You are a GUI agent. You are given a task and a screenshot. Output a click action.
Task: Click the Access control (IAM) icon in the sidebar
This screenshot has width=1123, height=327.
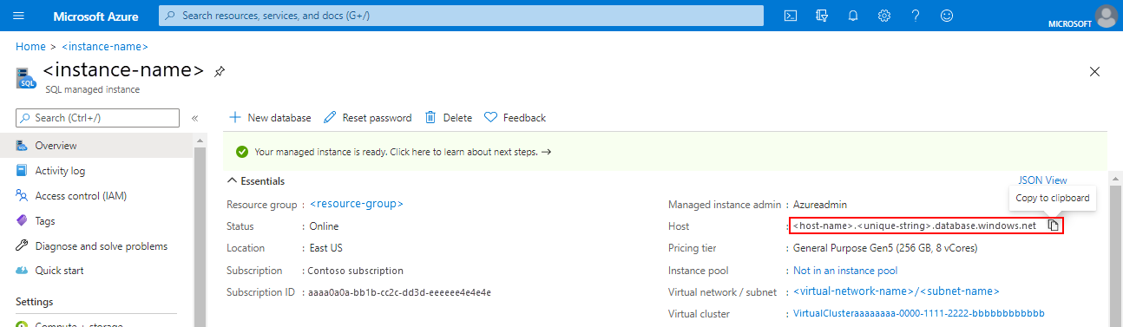(23, 196)
